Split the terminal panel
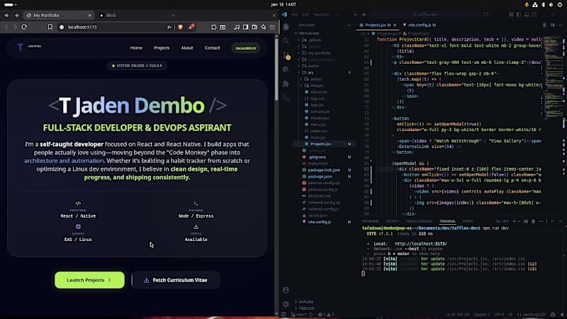Screen dimensions: 567x319 click(525, 221)
